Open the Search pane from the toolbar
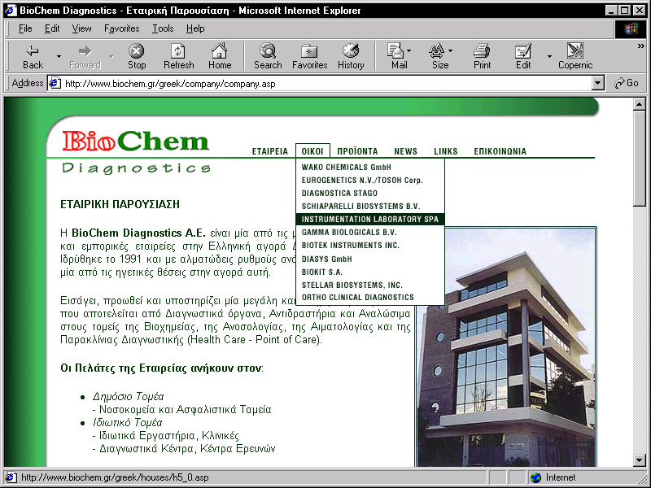Viewport: 651px width, 488px height. click(268, 56)
